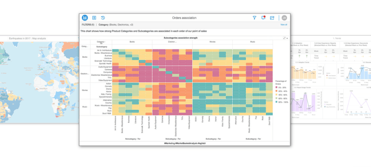Click the filter funnel icon
Screen dimensions: 371x167
point(254,18)
